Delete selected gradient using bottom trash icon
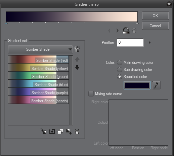Screen dimensions: 174x156 [77, 131]
